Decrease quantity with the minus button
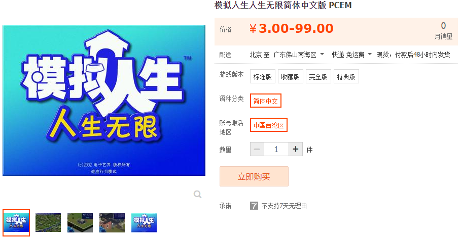460x238 pixels. (x=257, y=149)
